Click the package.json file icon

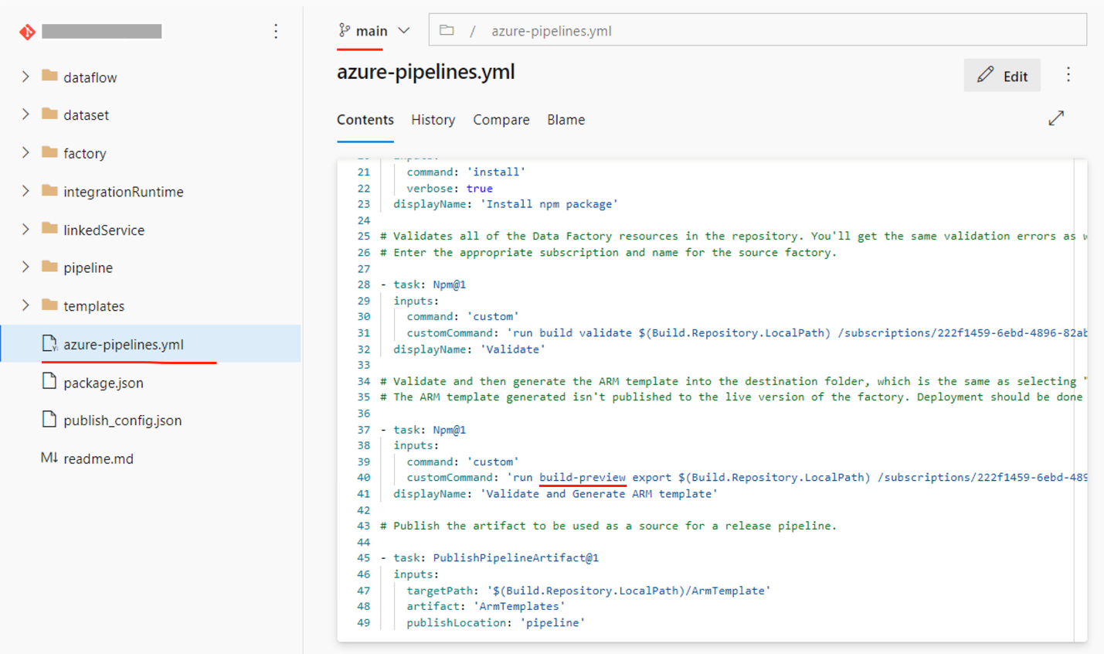[x=49, y=382]
